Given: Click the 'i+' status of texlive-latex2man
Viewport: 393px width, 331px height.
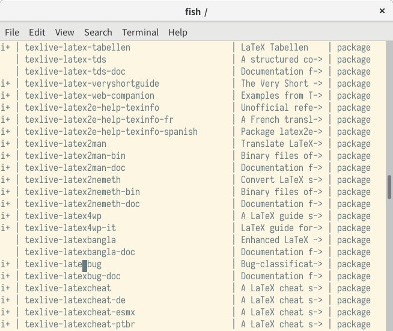Looking at the screenshot, I should coord(5,144).
